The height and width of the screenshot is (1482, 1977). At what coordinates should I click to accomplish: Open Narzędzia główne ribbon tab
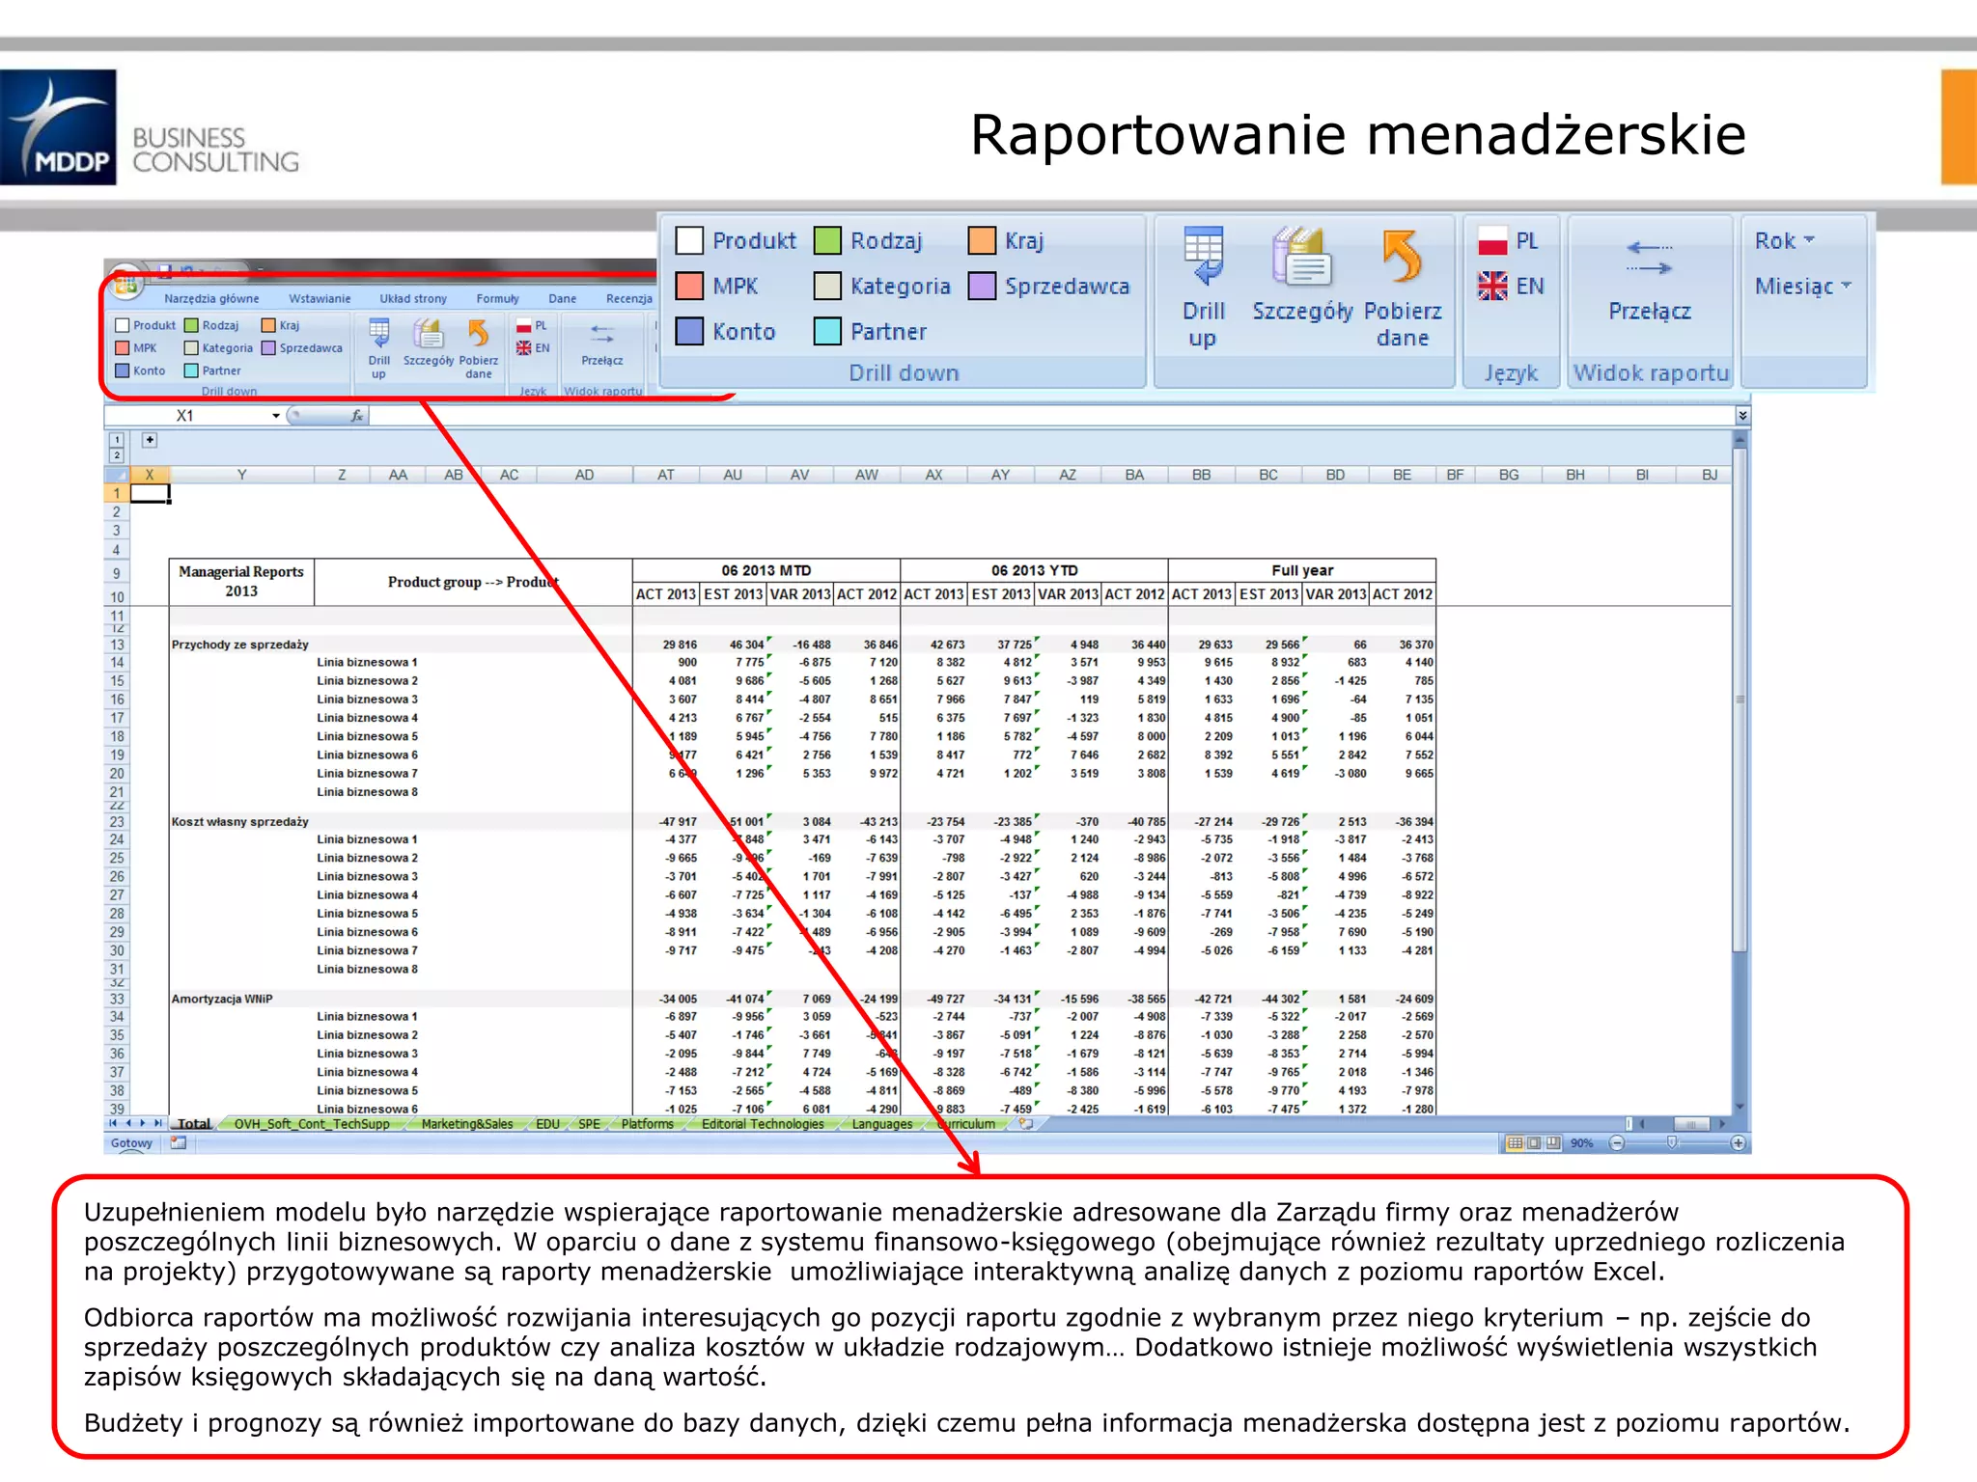(211, 298)
